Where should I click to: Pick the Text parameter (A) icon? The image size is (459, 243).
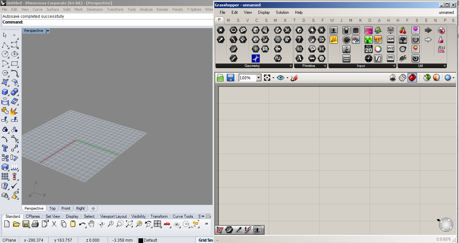click(299, 58)
